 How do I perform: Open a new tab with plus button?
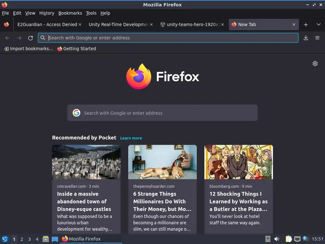click(306, 25)
